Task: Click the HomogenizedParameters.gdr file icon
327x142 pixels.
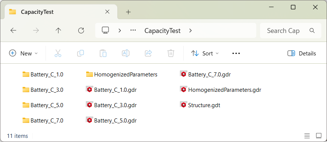Action: click(x=183, y=90)
